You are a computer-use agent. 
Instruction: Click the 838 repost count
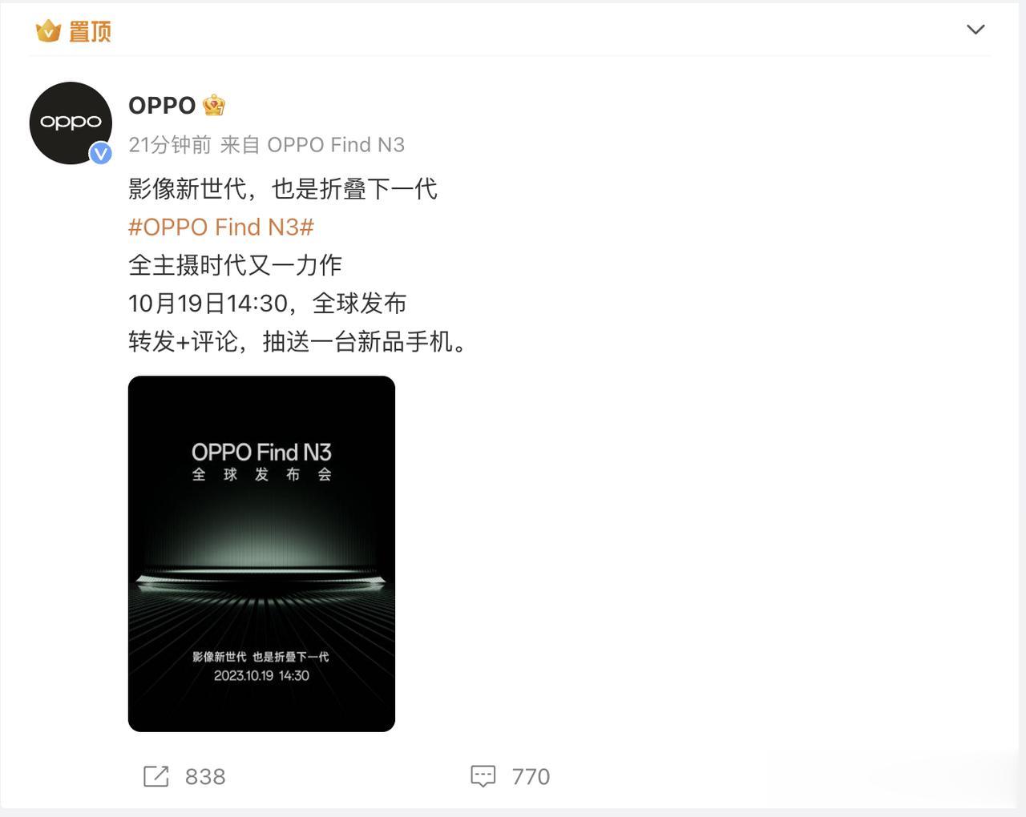click(x=205, y=777)
